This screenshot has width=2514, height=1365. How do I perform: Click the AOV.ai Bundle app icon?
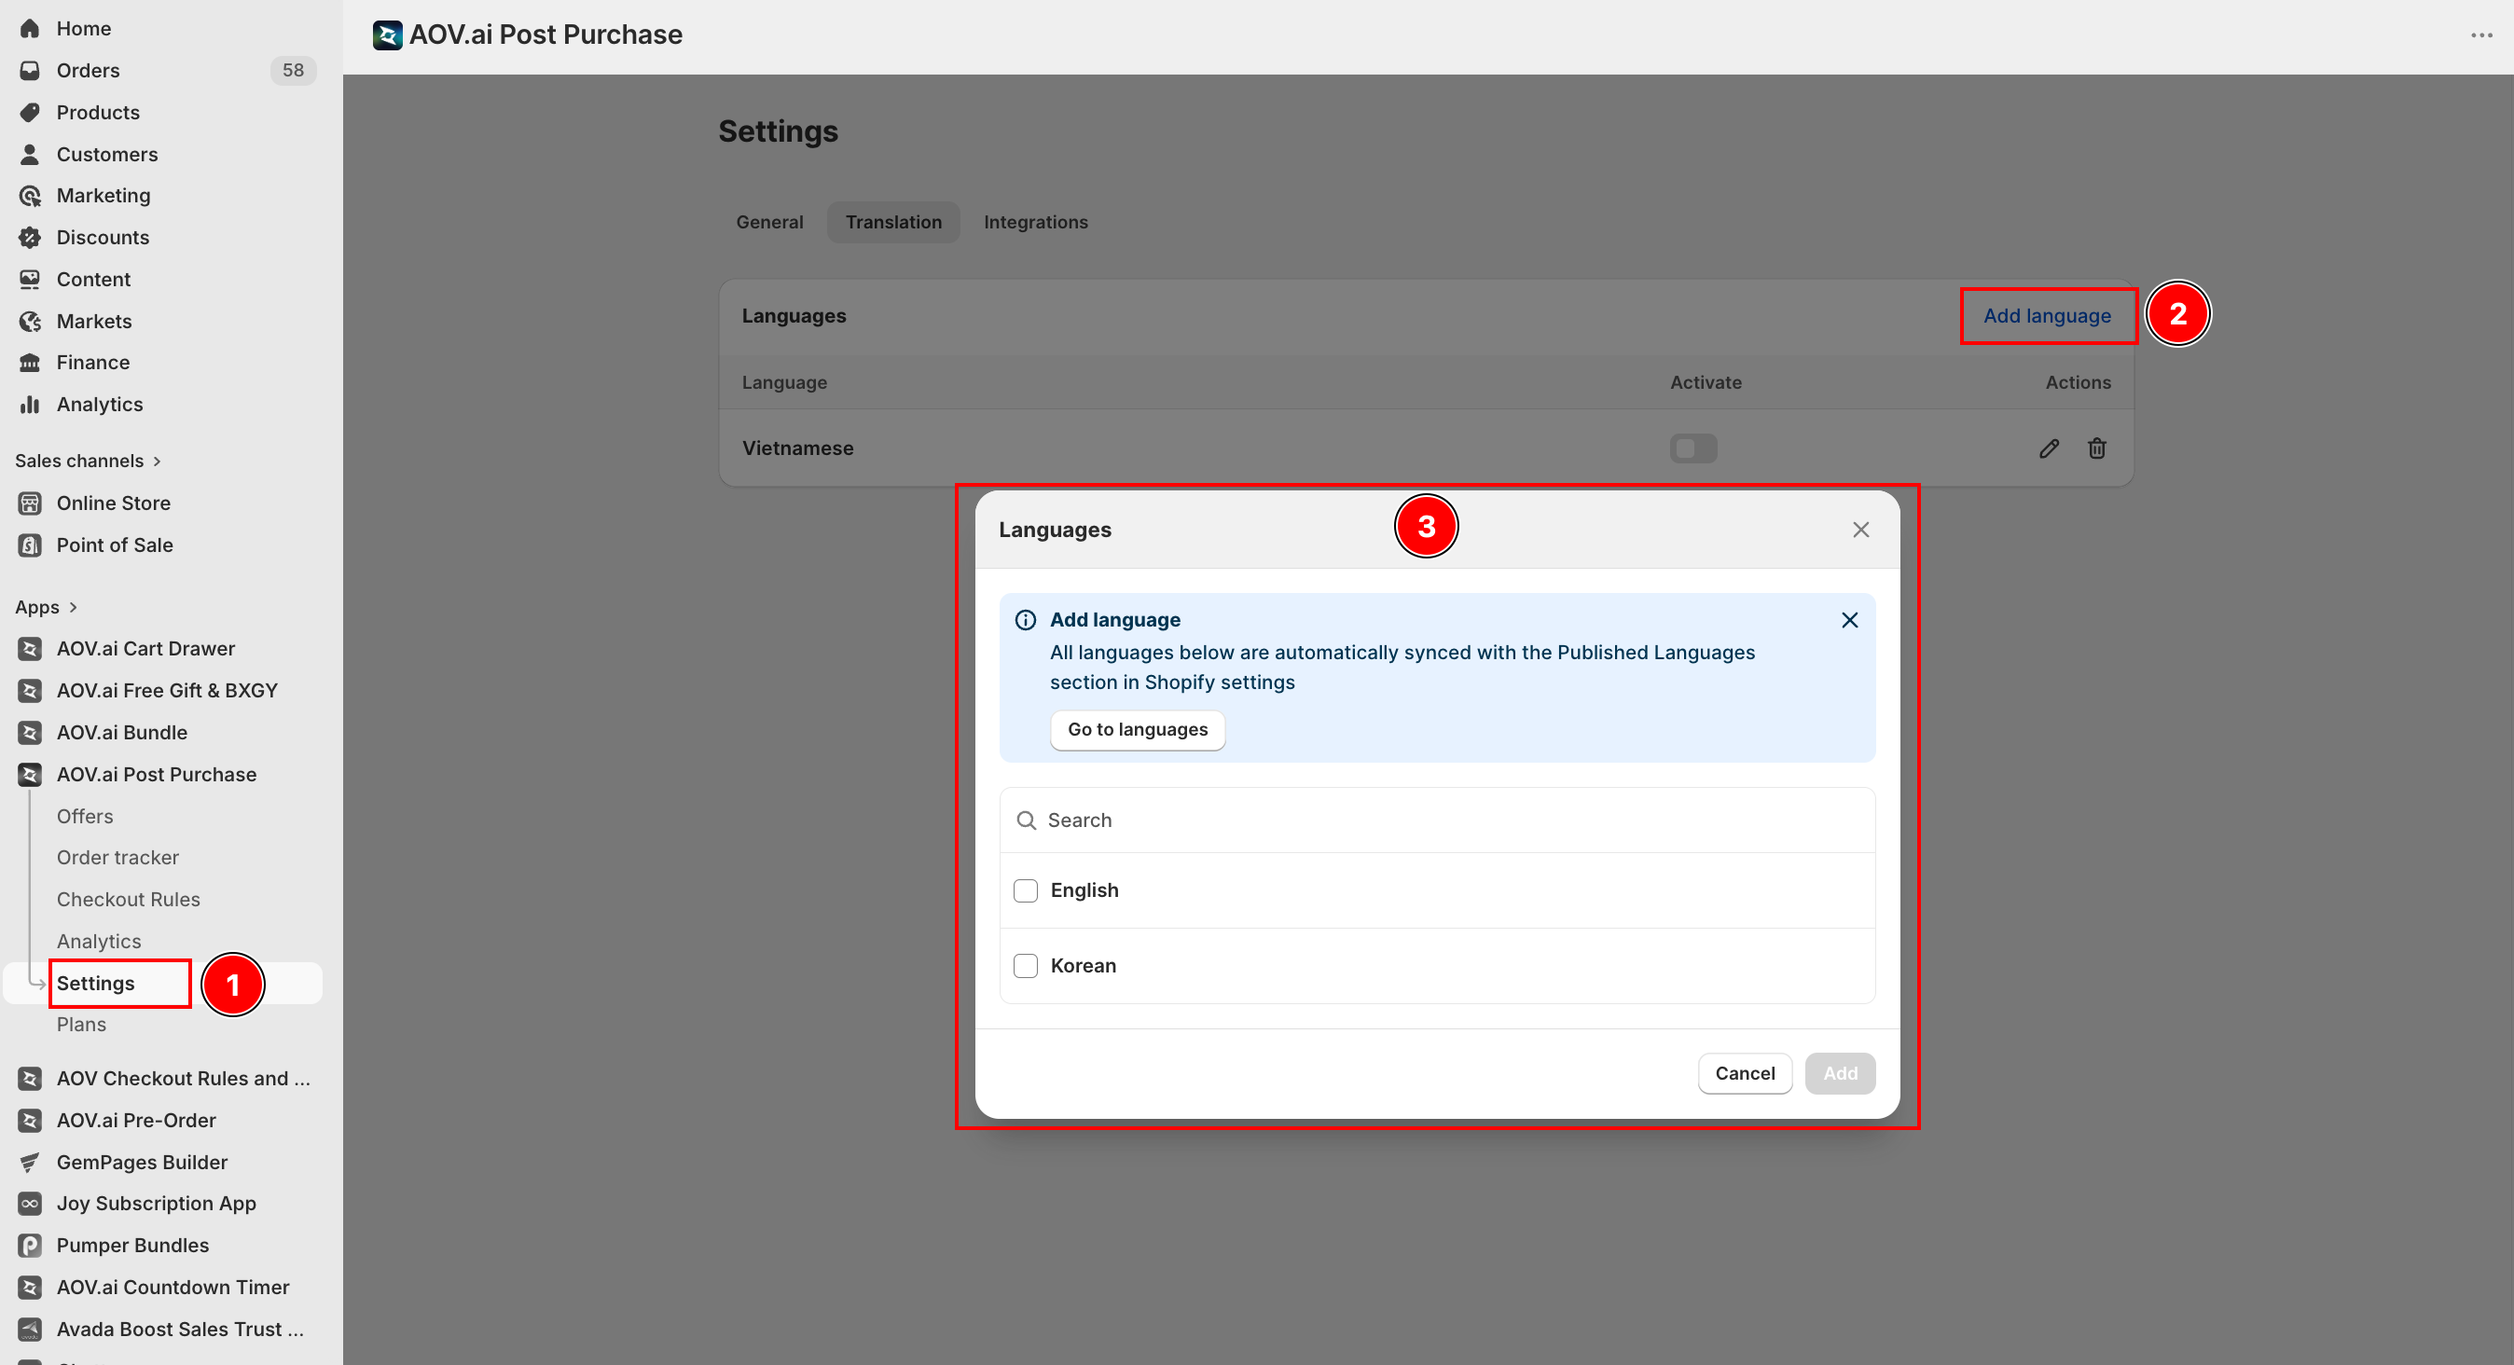click(30, 733)
